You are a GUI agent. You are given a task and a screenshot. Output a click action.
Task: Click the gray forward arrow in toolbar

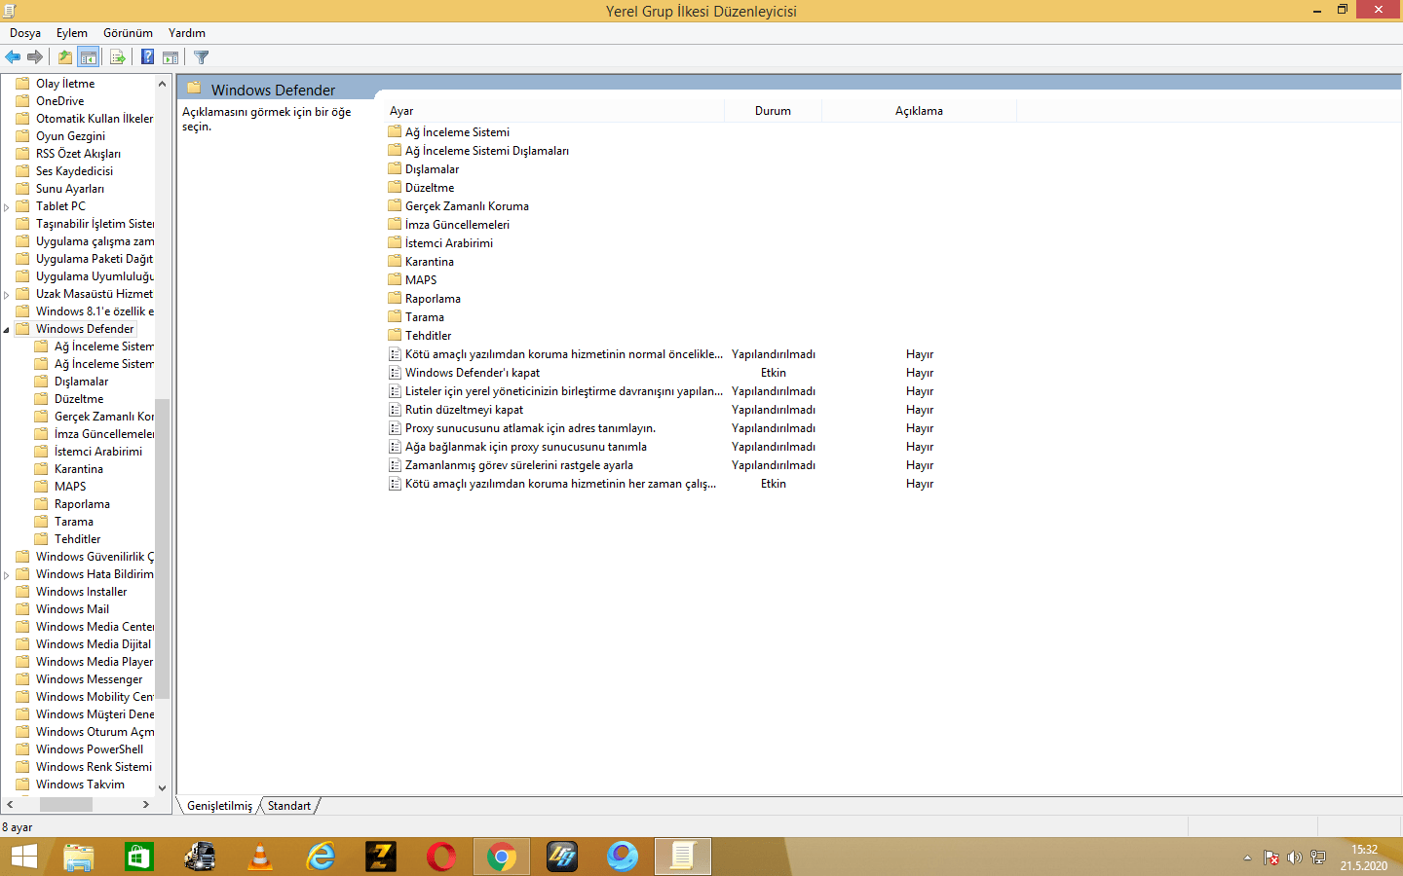(35, 57)
